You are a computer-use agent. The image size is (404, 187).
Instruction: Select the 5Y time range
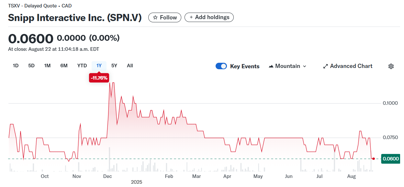click(114, 66)
